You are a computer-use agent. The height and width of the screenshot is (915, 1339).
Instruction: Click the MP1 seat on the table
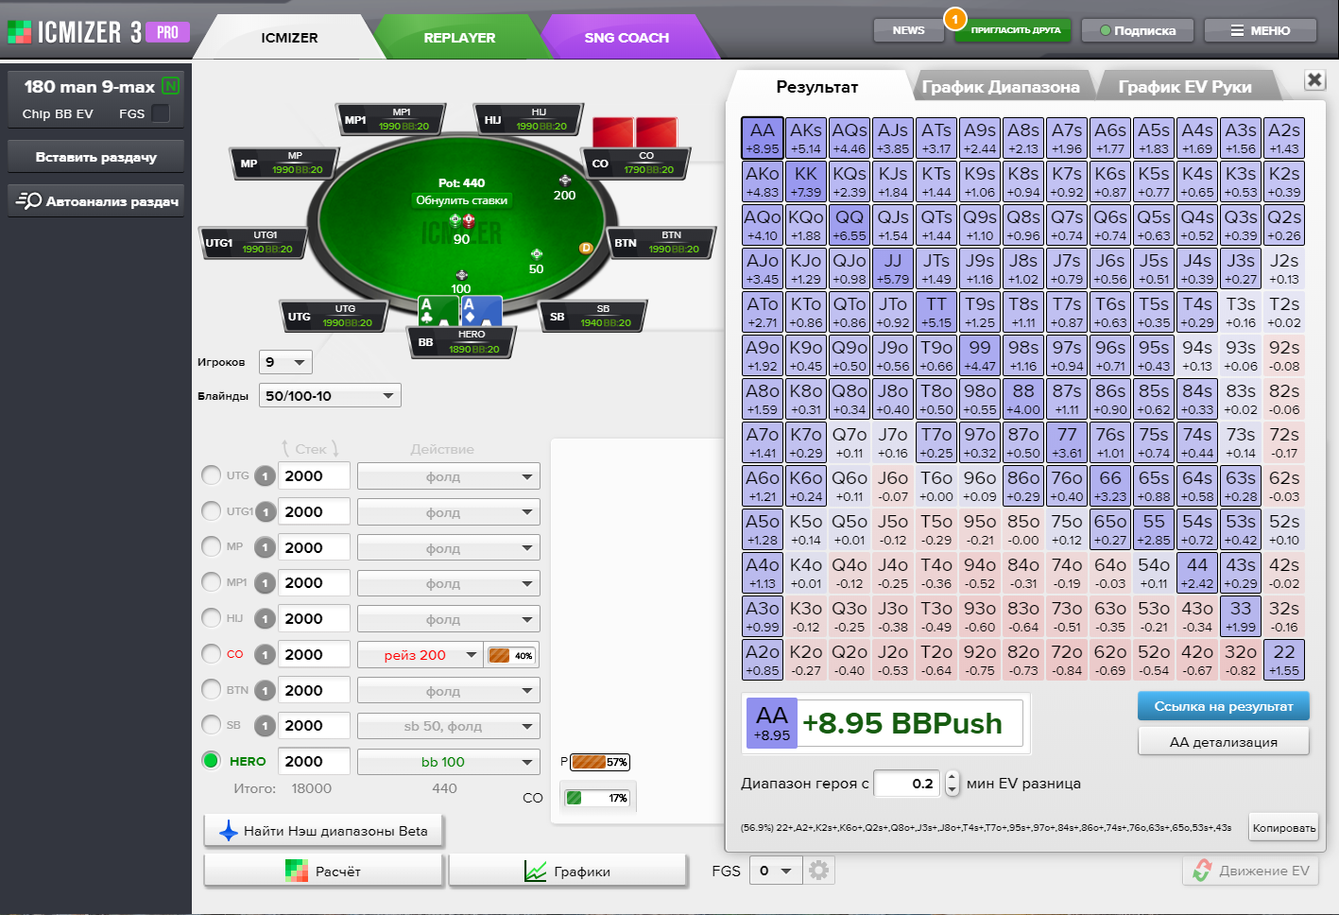390,120
